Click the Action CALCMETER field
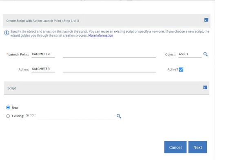The height and width of the screenshot is (160, 235). pyautogui.click(x=43, y=69)
